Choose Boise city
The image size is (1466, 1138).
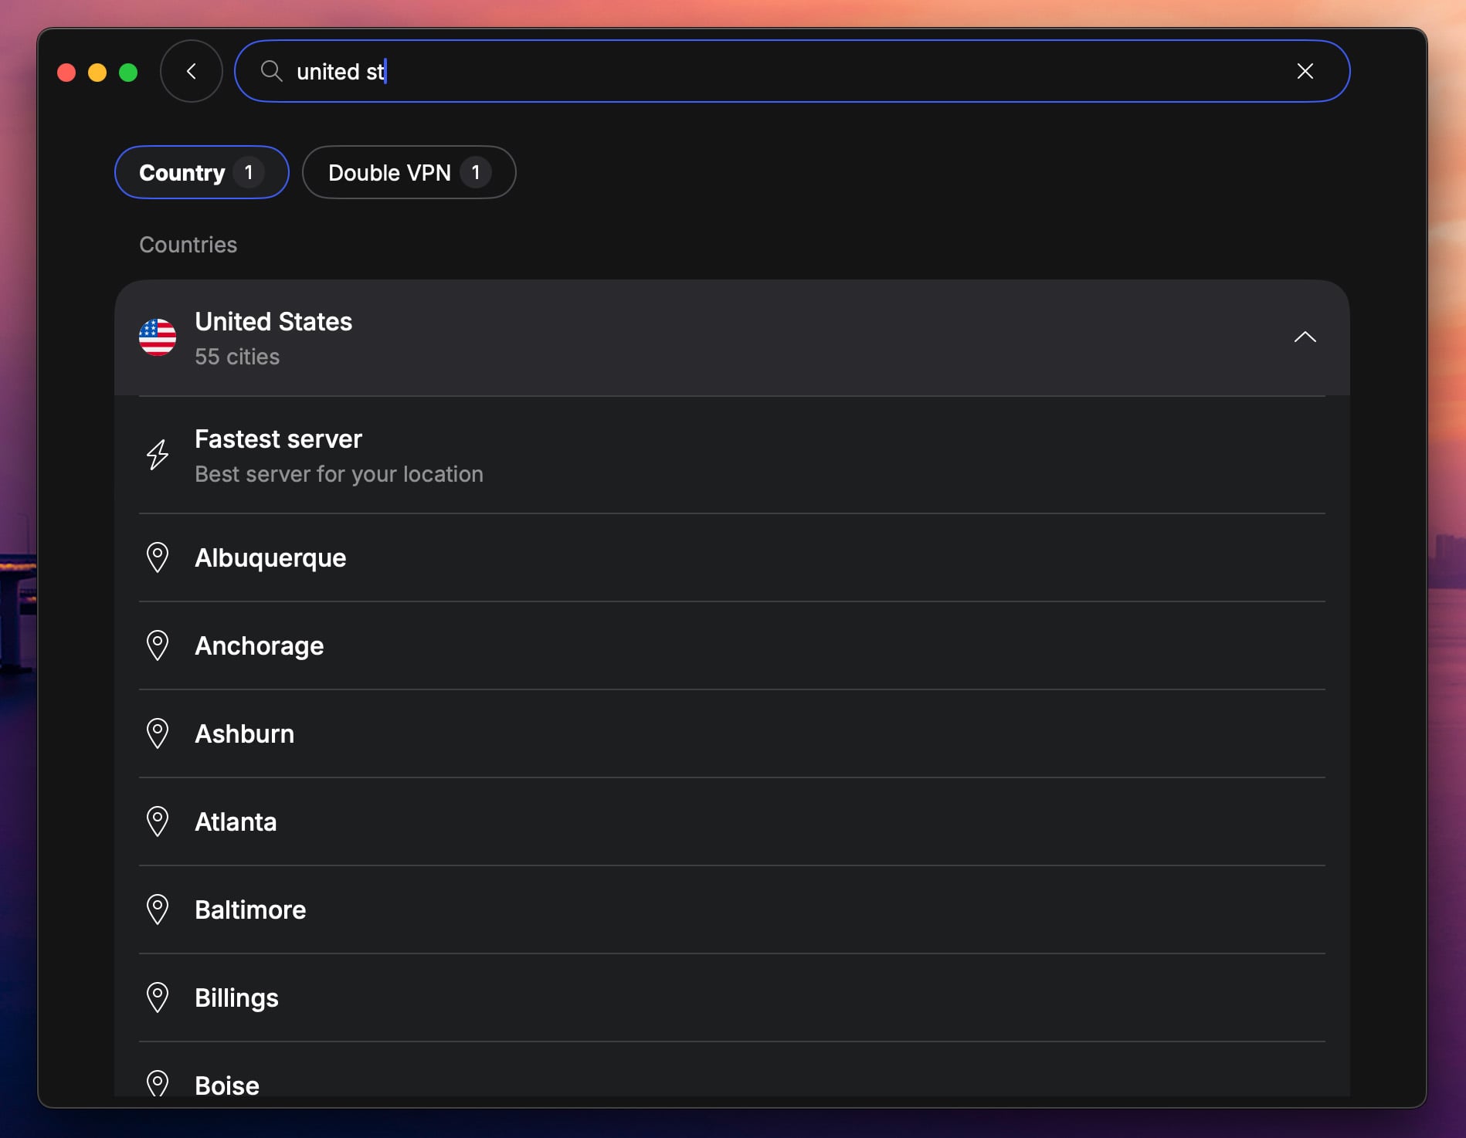click(x=731, y=1070)
